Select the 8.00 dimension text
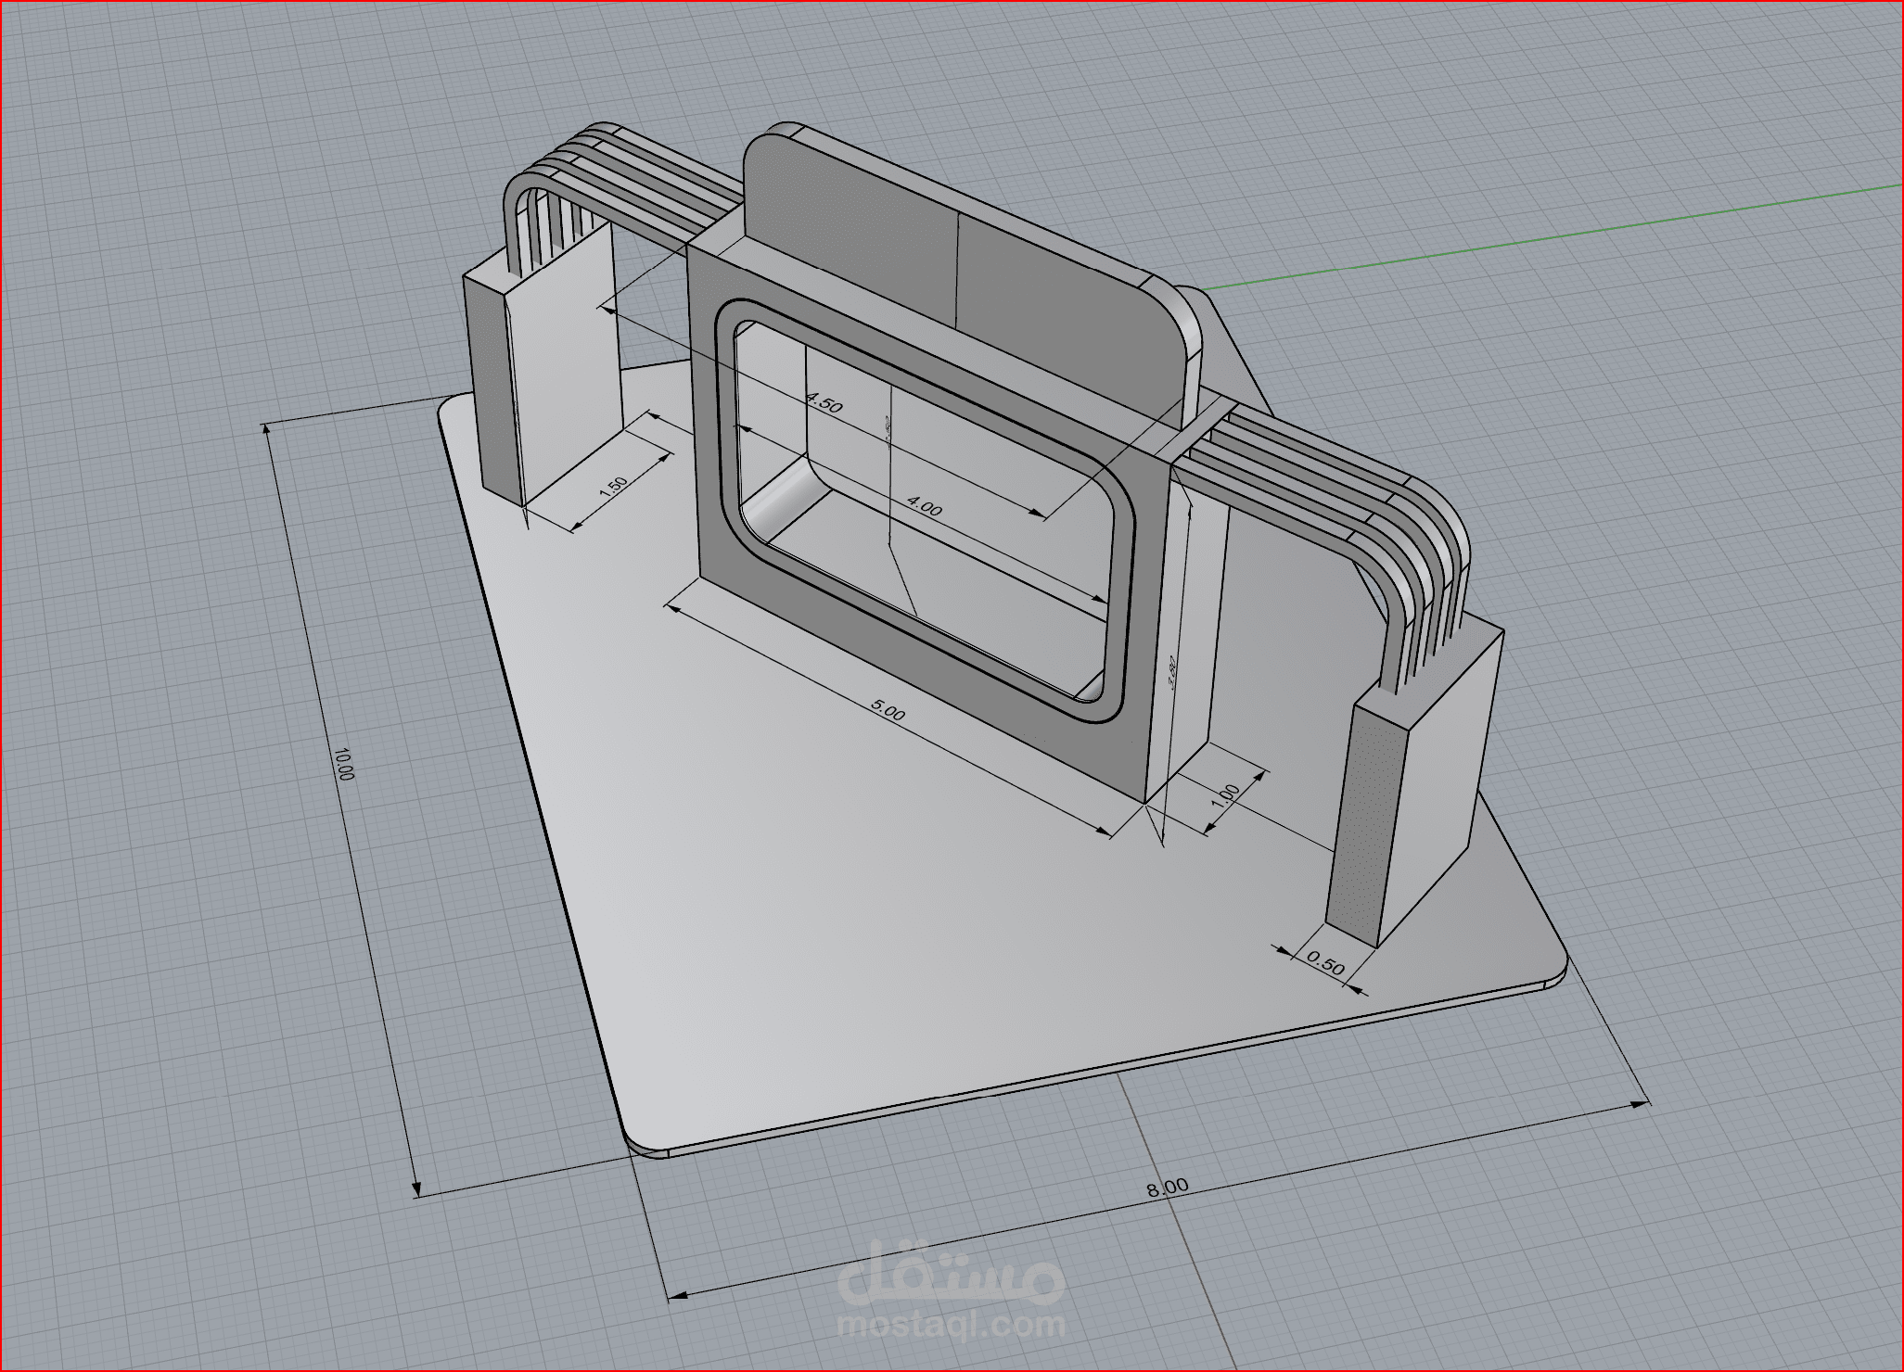This screenshot has width=1904, height=1372. 1167,1188
